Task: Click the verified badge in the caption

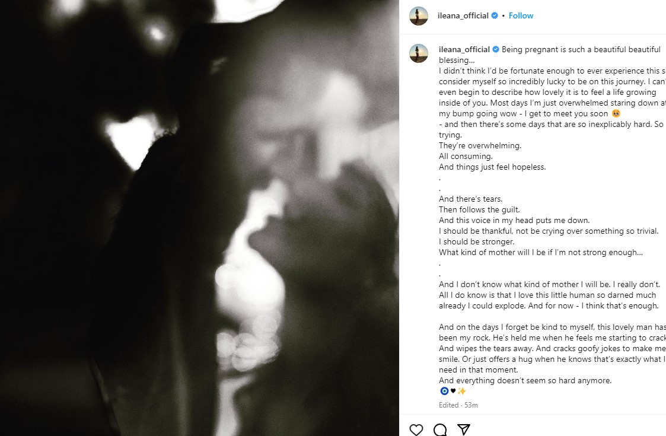Action: (x=496, y=49)
